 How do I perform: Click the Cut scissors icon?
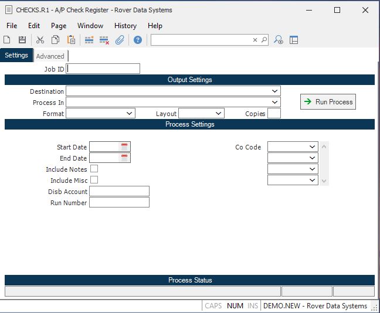40,40
